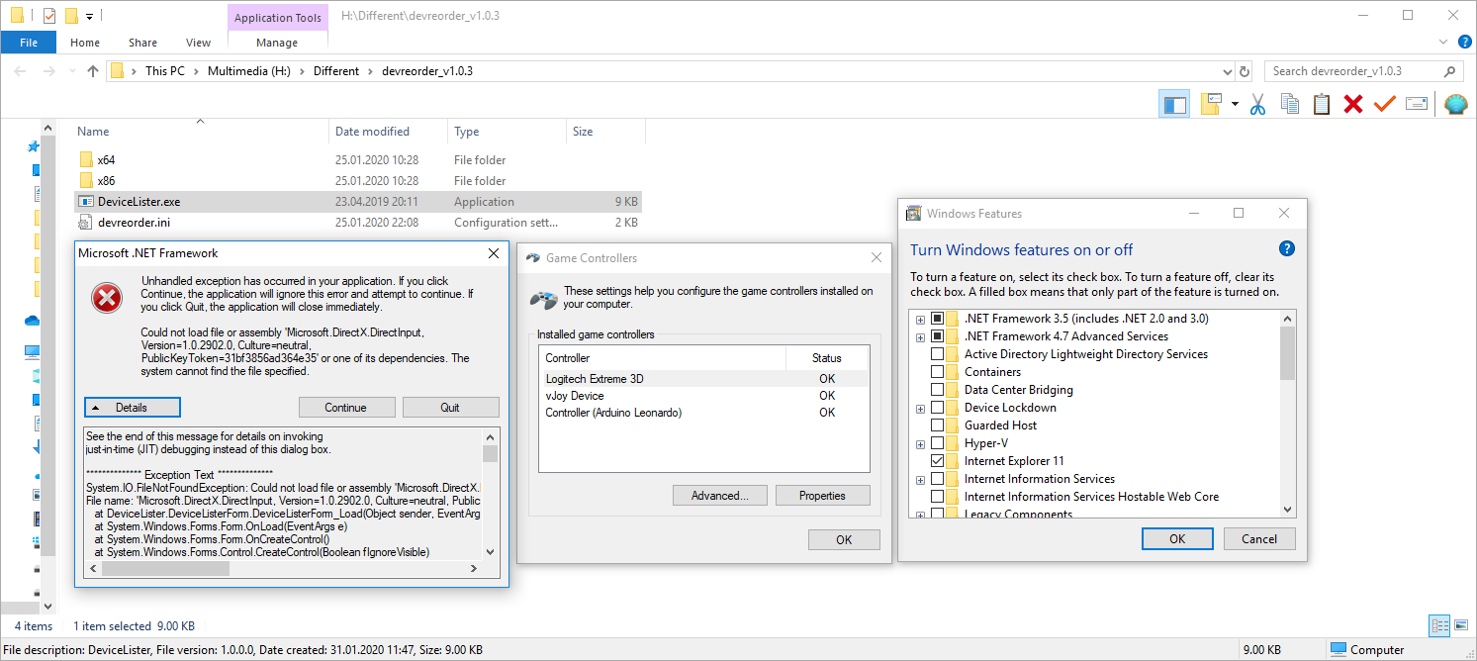Enable Device Lockdown checkbox
The height and width of the screenshot is (661, 1477).
pos(937,408)
